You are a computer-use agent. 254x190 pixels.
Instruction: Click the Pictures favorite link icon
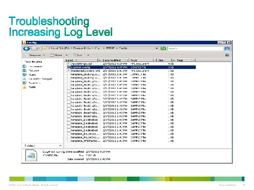point(25,71)
